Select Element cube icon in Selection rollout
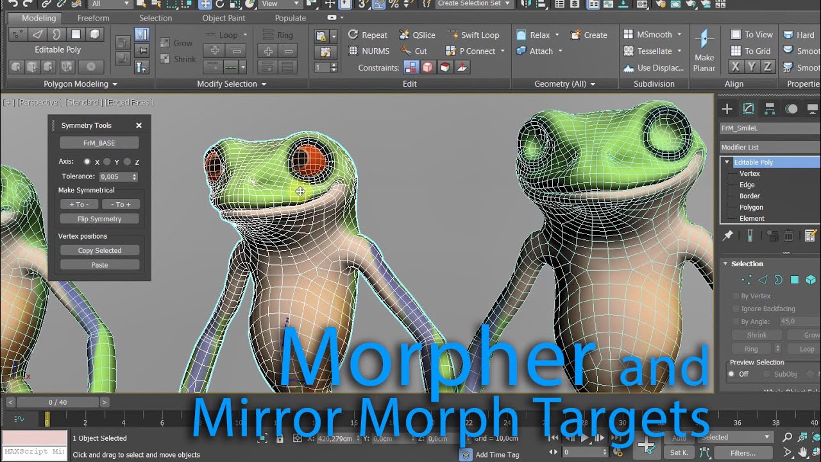Screen dimensions: 821x462 point(811,280)
